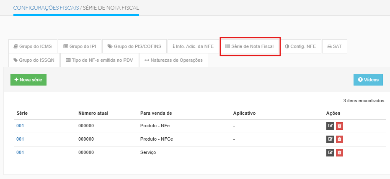Click delete icon for Produto - NFe row
Screen dimensions: 390x179
[339, 126]
